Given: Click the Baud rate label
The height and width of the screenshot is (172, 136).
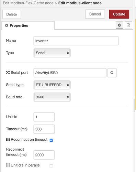Looking at the screenshot, I should (x=14, y=97).
